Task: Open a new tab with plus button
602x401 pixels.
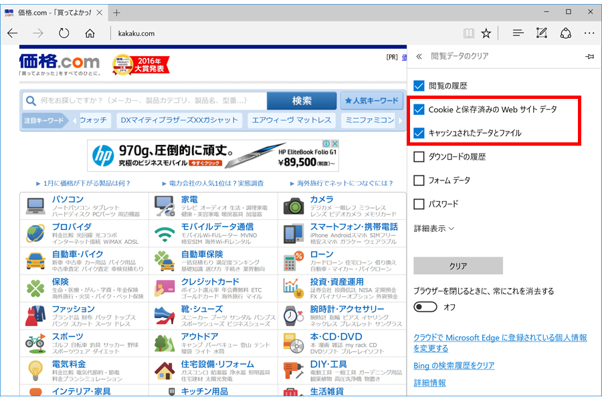Action: 116,13
